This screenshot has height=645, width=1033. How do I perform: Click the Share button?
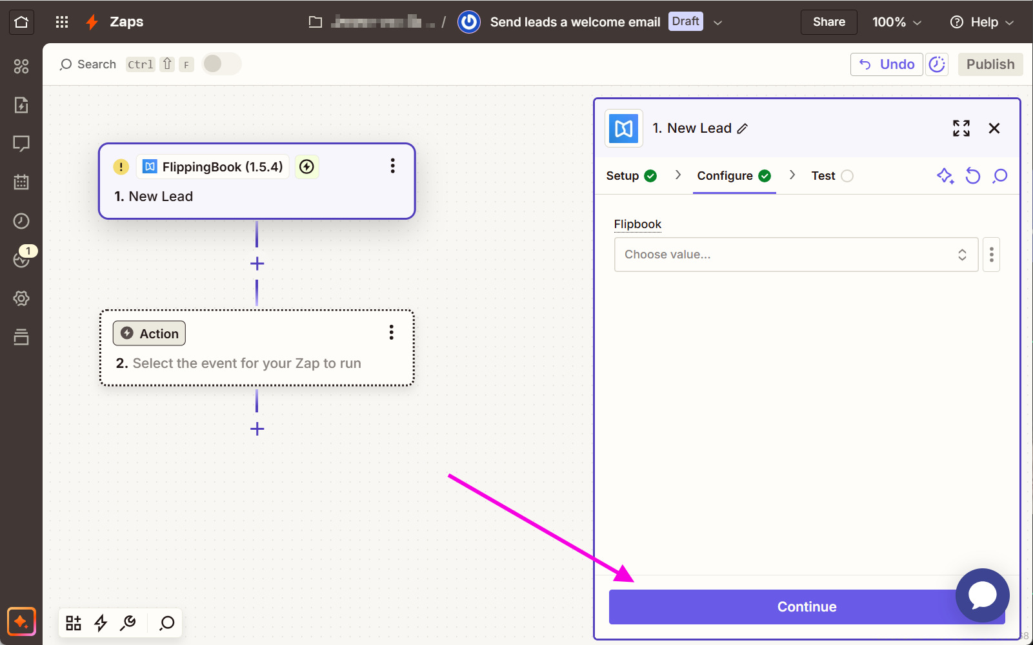pos(829,22)
